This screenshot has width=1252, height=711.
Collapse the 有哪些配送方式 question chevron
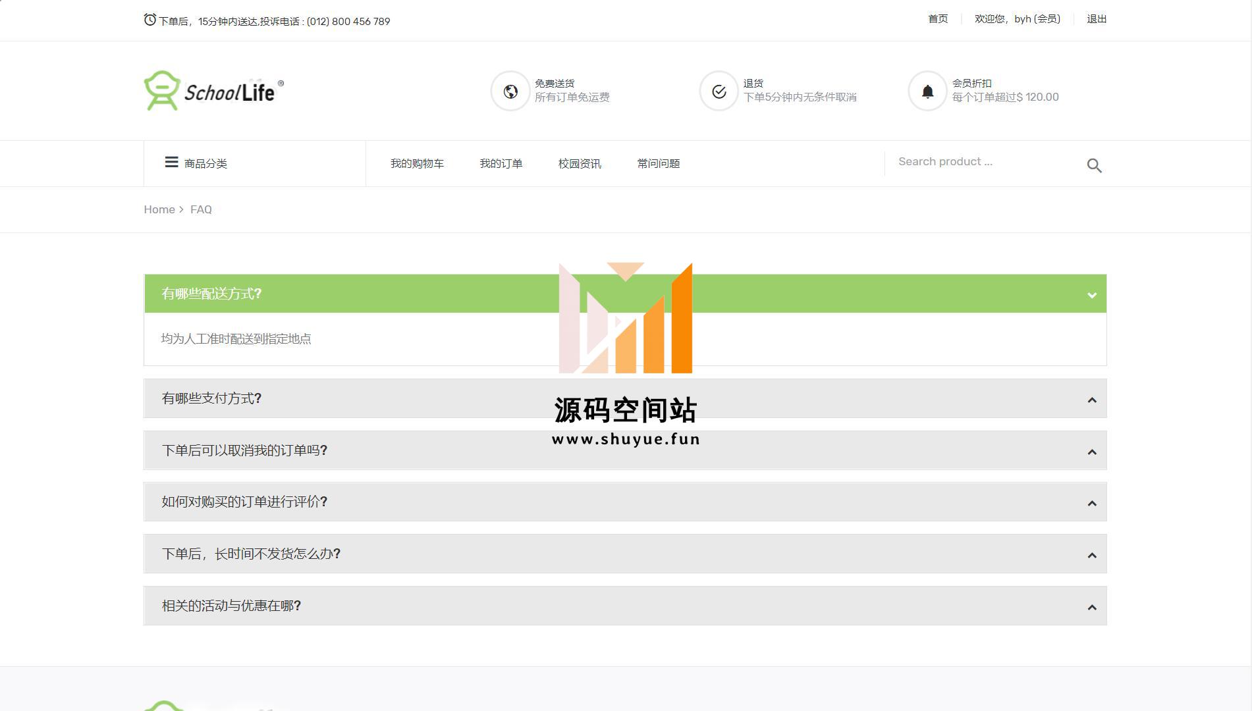point(1091,295)
